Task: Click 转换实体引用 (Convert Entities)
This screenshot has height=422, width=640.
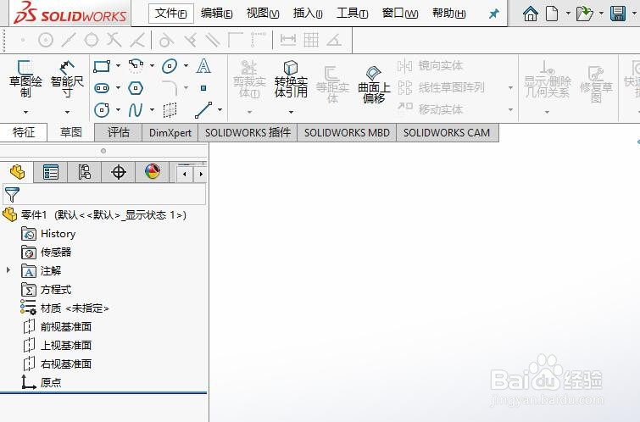Action: [x=291, y=79]
